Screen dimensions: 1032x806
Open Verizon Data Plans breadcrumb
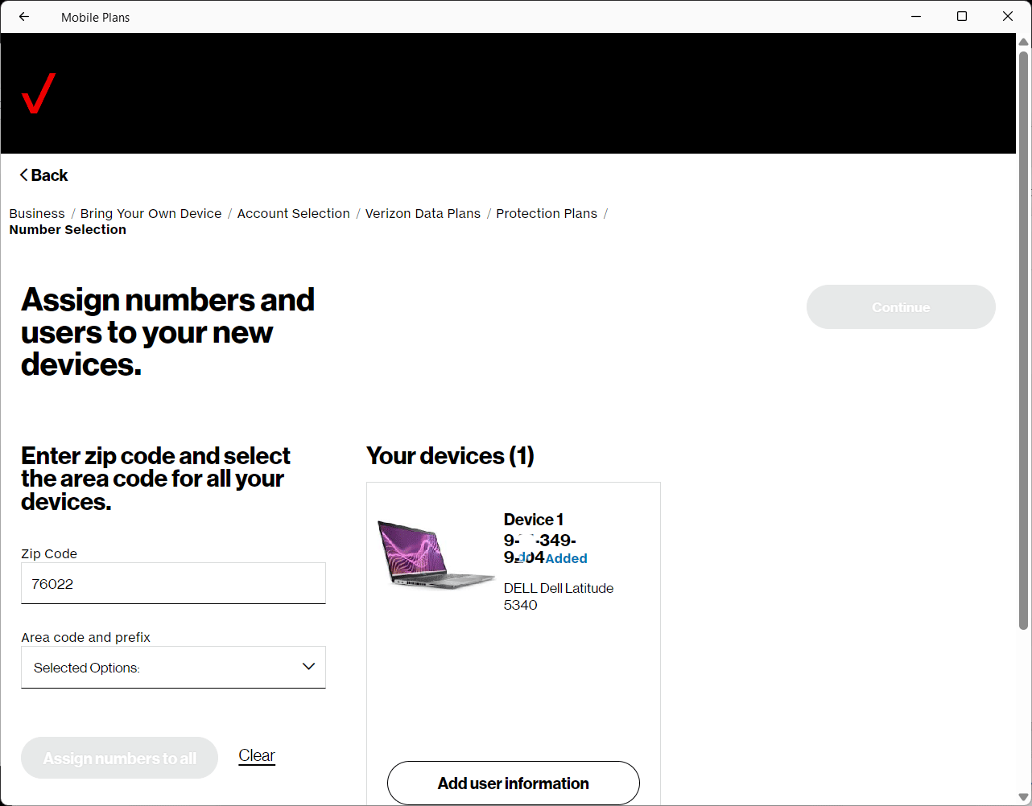coord(423,213)
